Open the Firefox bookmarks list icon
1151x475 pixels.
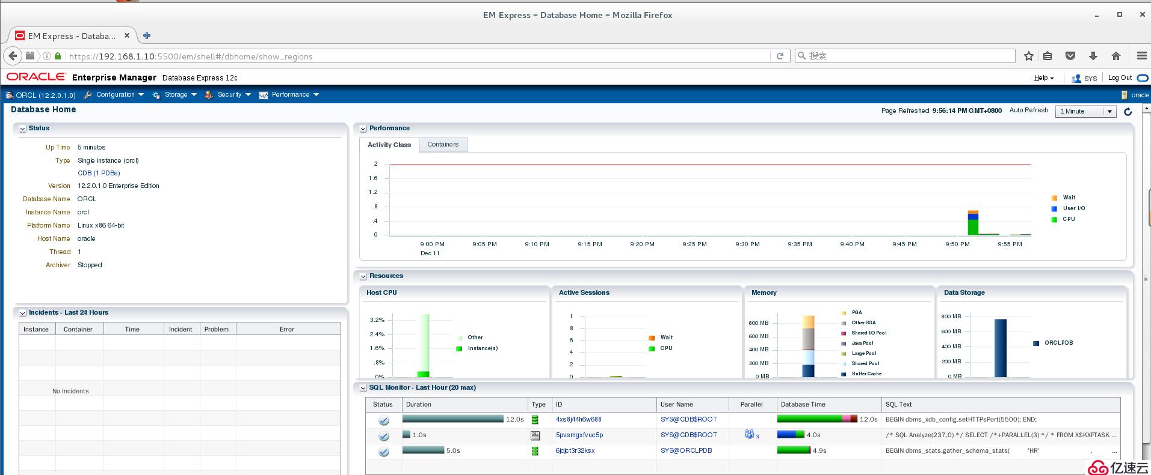coord(1048,56)
